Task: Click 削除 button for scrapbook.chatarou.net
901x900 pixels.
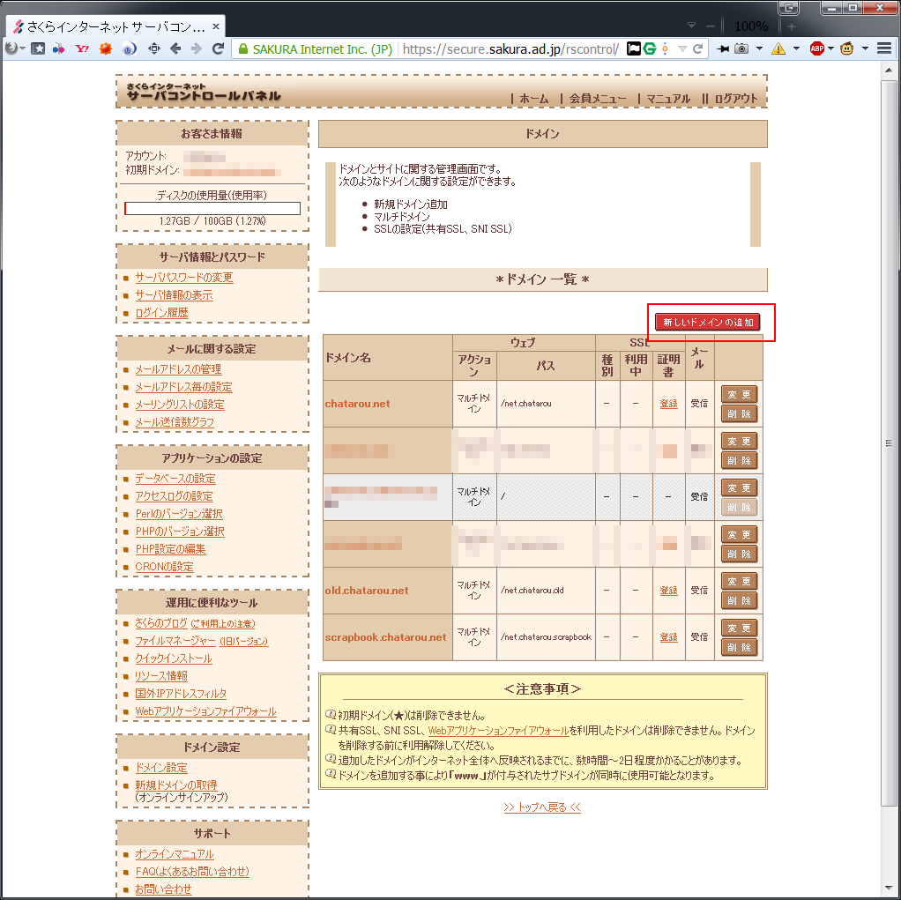Action: coord(739,647)
